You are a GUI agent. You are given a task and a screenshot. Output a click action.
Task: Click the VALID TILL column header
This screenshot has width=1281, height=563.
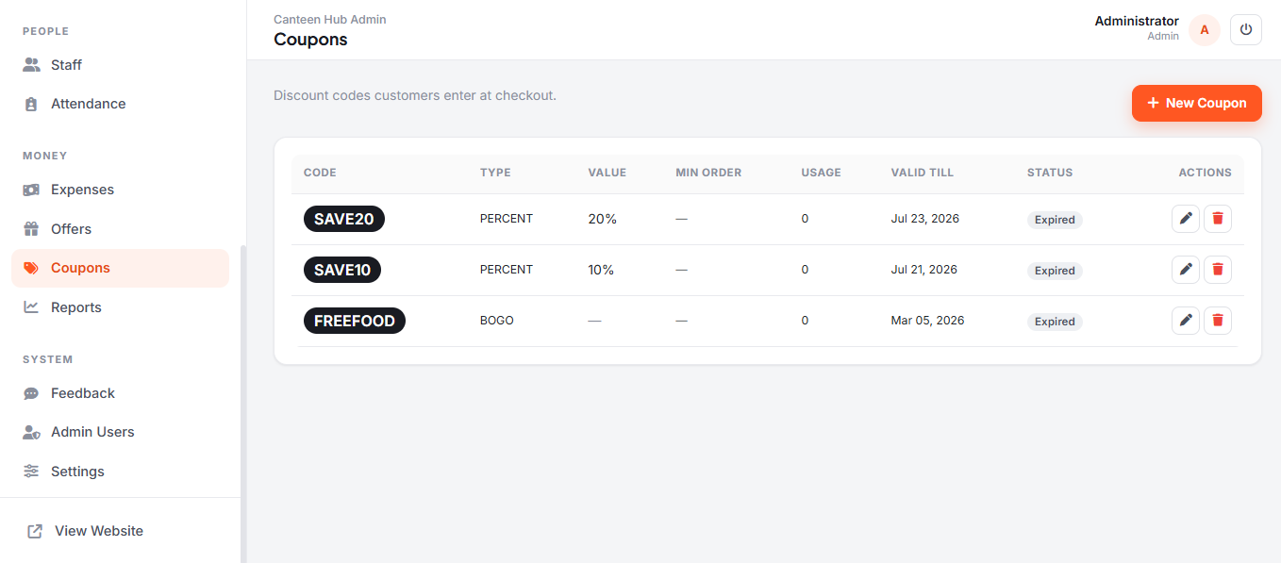923,173
